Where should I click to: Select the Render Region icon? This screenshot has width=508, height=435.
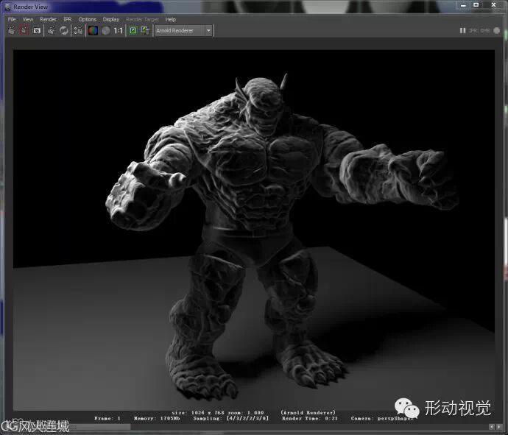click(x=24, y=31)
